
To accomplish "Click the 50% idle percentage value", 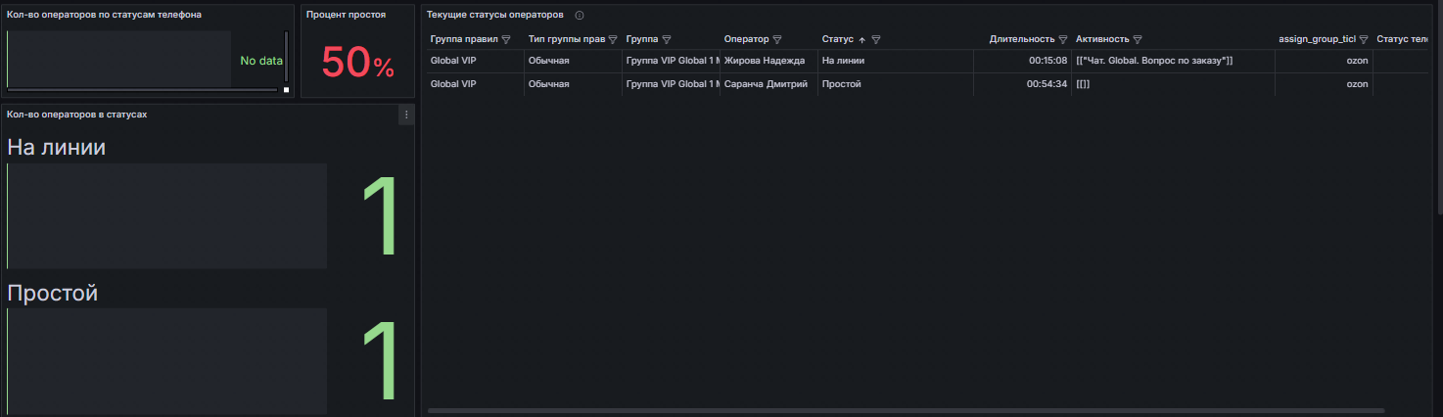I will (x=357, y=64).
